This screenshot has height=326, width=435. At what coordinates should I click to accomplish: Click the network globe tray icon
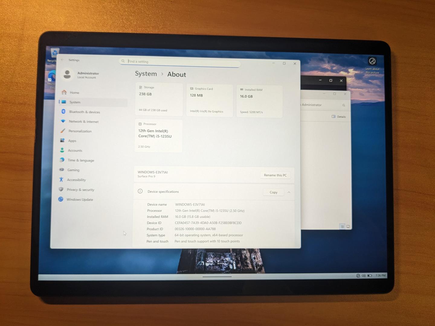(x=358, y=276)
